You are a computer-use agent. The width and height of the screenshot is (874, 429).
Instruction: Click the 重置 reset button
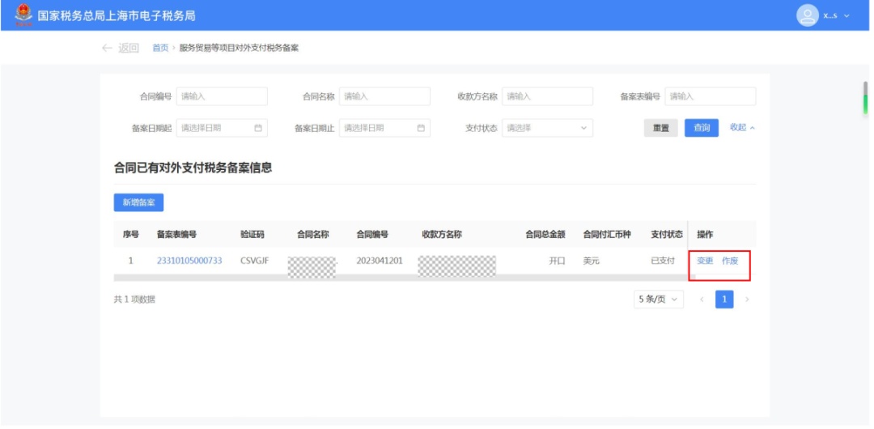tap(661, 128)
